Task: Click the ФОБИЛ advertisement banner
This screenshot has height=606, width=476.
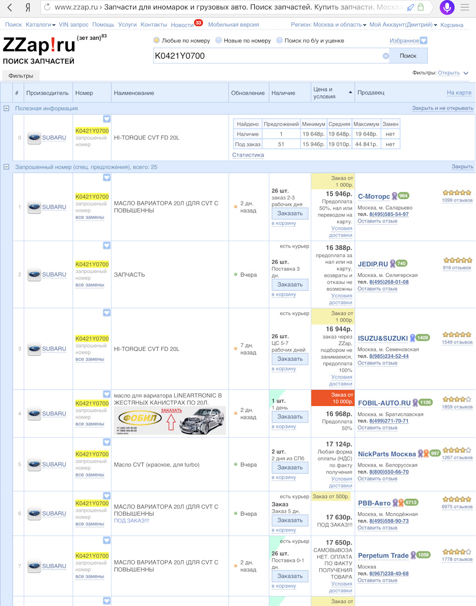Action: 170,421
